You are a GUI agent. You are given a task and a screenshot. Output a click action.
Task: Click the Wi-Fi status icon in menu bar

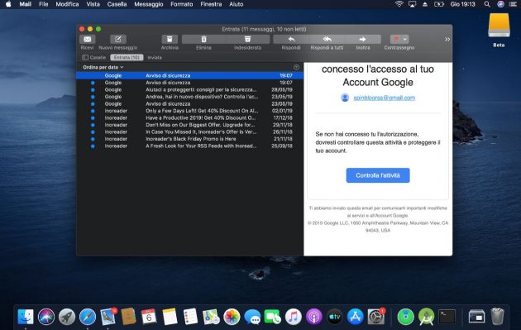tap(399, 4)
